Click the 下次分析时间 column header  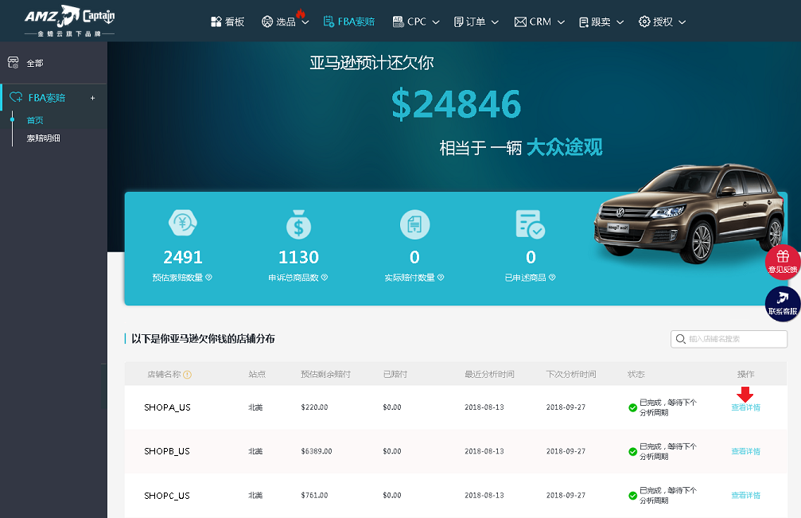(x=571, y=375)
